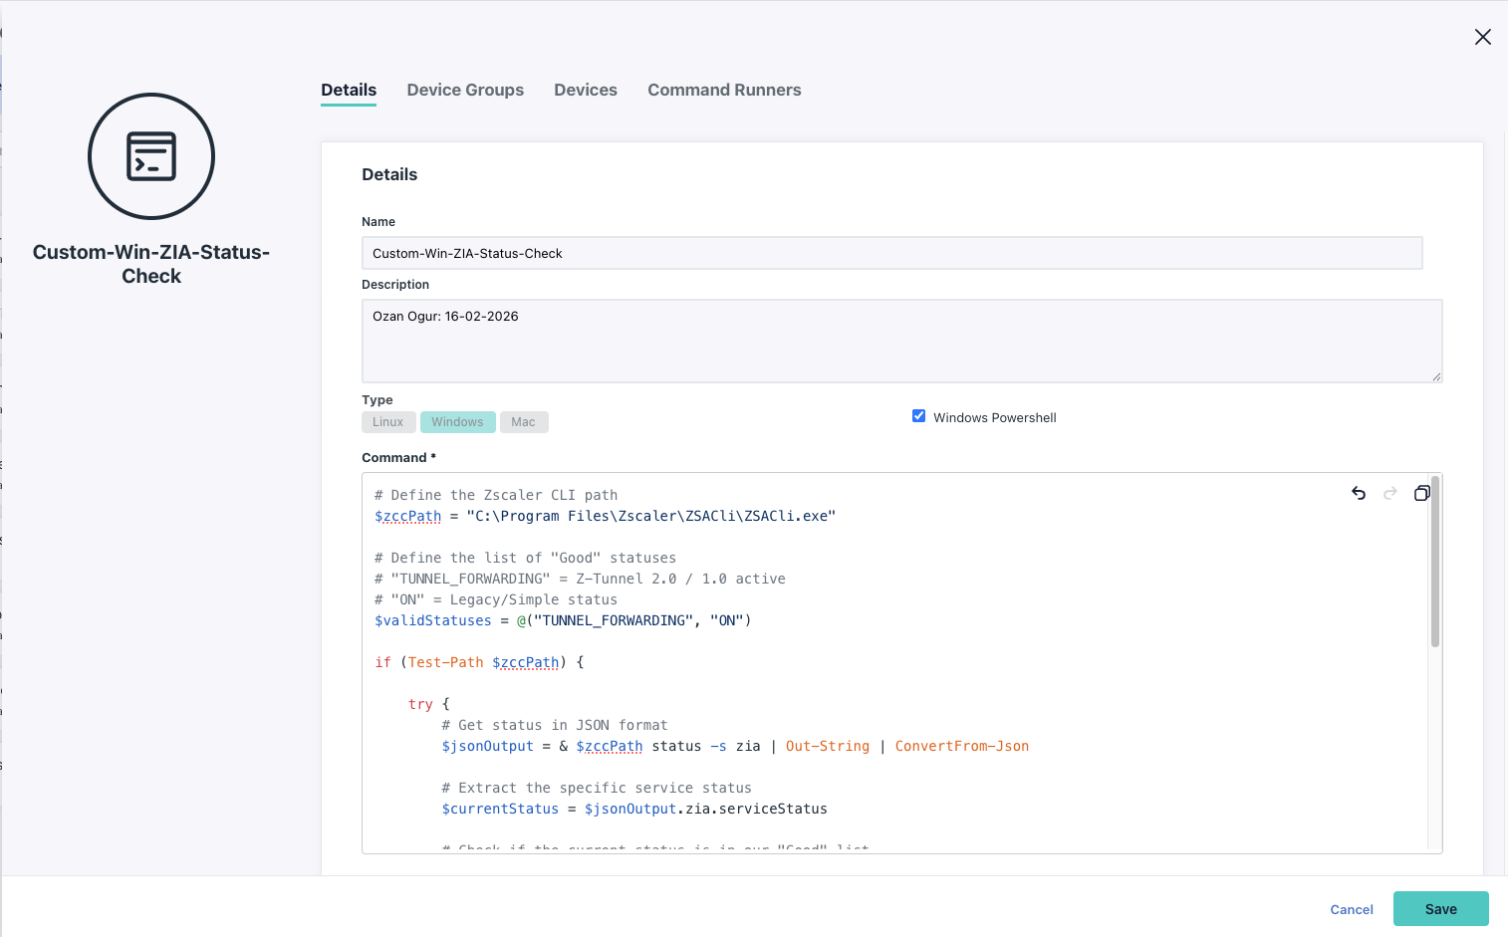Toggle the Windows type option
This screenshot has height=937, width=1508.
pyautogui.click(x=457, y=422)
